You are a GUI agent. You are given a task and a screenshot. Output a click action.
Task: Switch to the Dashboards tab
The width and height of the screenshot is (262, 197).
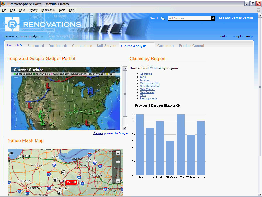tap(58, 46)
